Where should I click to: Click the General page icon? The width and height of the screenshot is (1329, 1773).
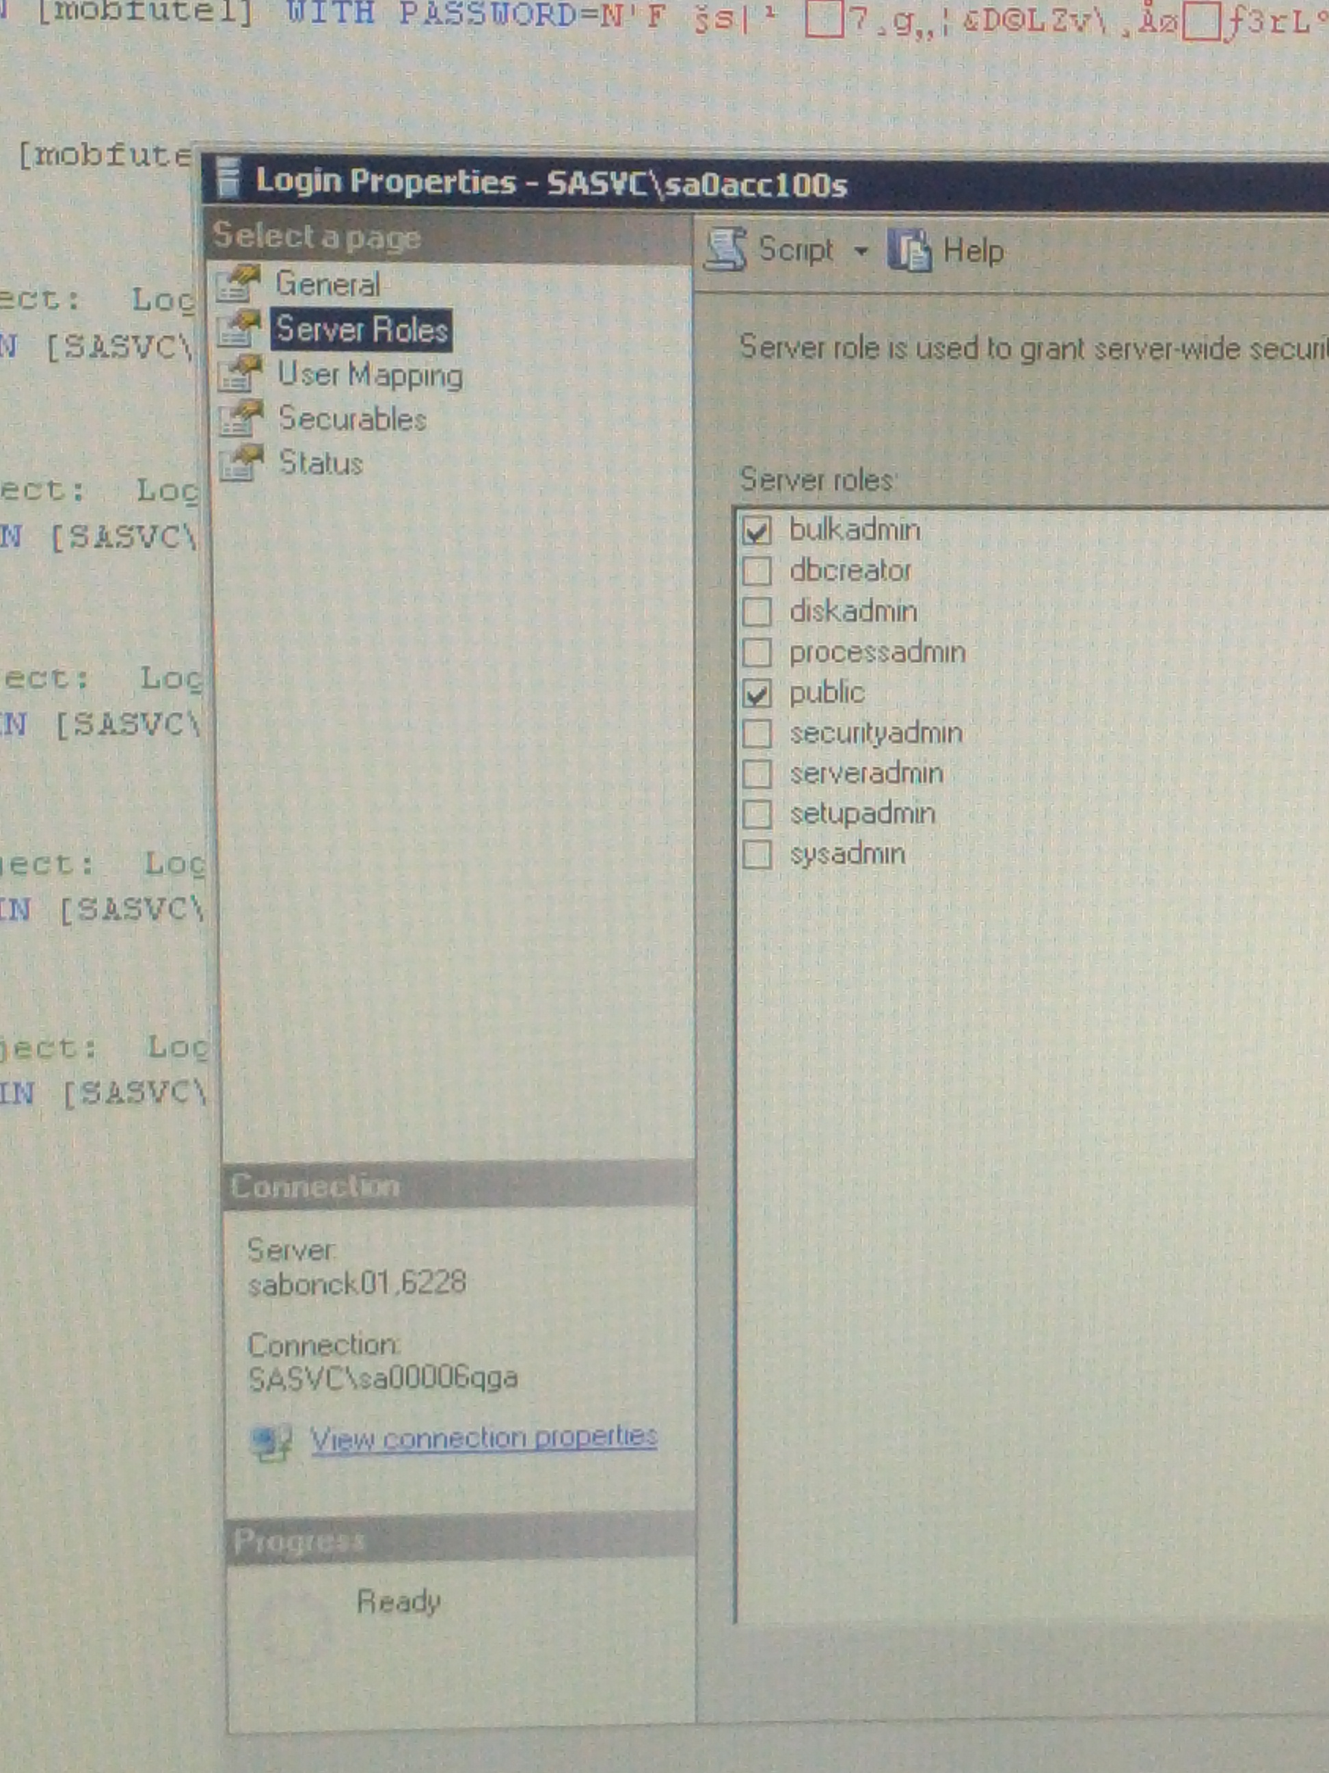pos(239,284)
